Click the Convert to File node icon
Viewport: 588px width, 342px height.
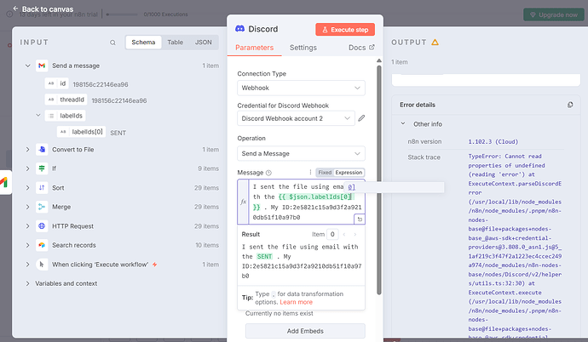pyautogui.click(x=42, y=149)
